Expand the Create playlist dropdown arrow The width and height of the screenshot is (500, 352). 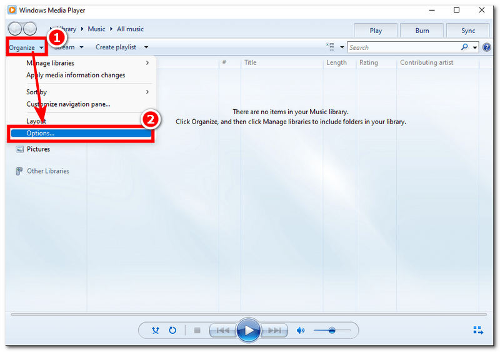click(146, 47)
